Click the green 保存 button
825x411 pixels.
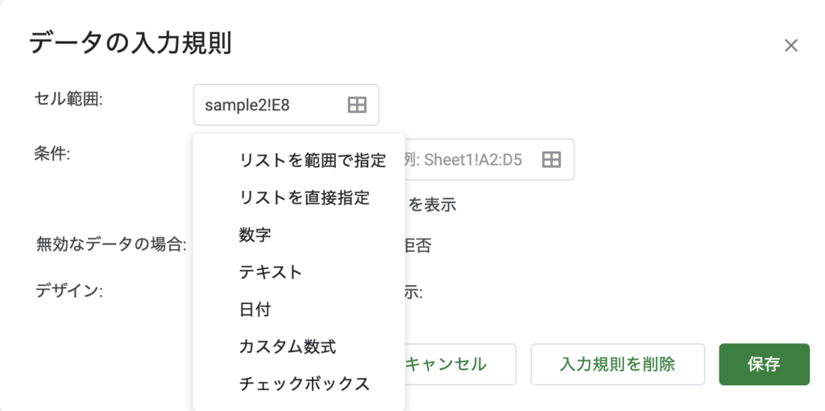[764, 364]
